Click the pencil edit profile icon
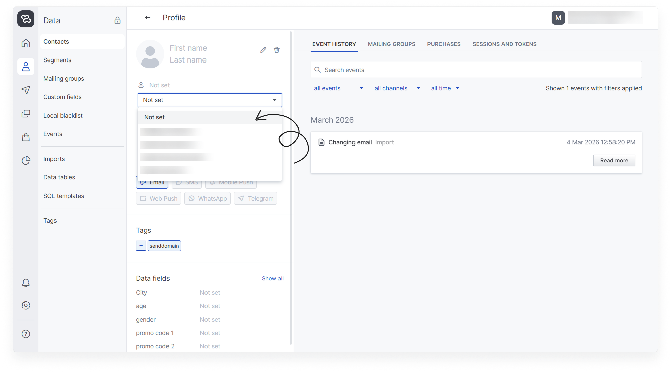This screenshot has height=372, width=671. (263, 50)
